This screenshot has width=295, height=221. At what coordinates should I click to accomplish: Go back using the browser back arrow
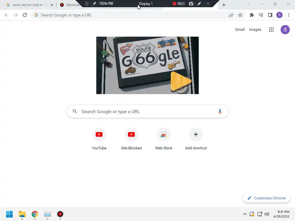tap(6, 15)
